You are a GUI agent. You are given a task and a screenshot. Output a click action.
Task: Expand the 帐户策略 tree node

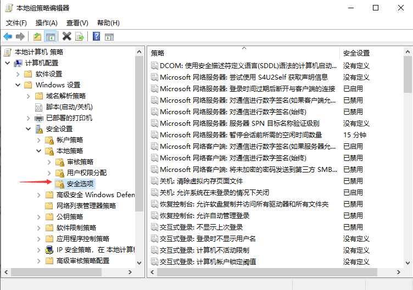pyautogui.click(x=39, y=140)
